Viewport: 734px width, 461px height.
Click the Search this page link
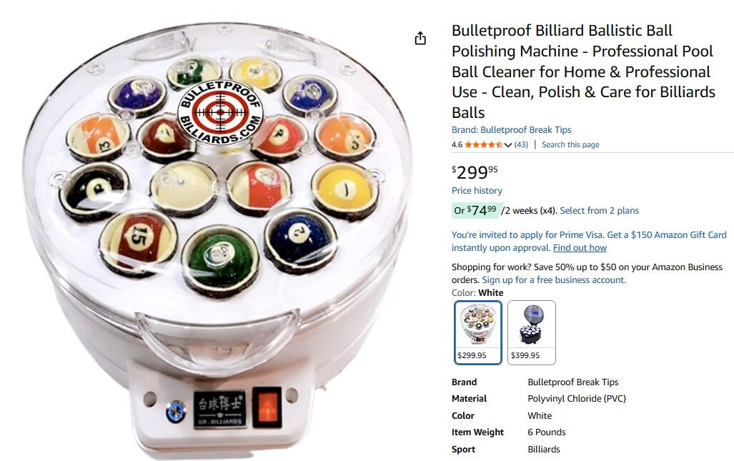tap(570, 144)
